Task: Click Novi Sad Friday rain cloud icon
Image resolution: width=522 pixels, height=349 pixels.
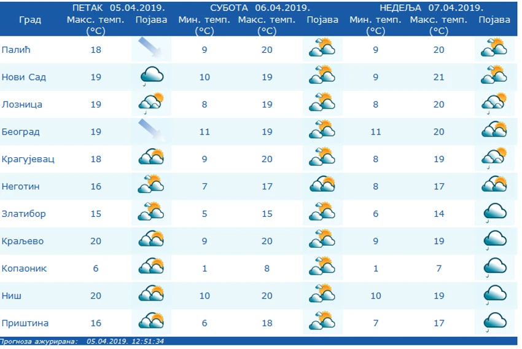Action: click(x=152, y=76)
